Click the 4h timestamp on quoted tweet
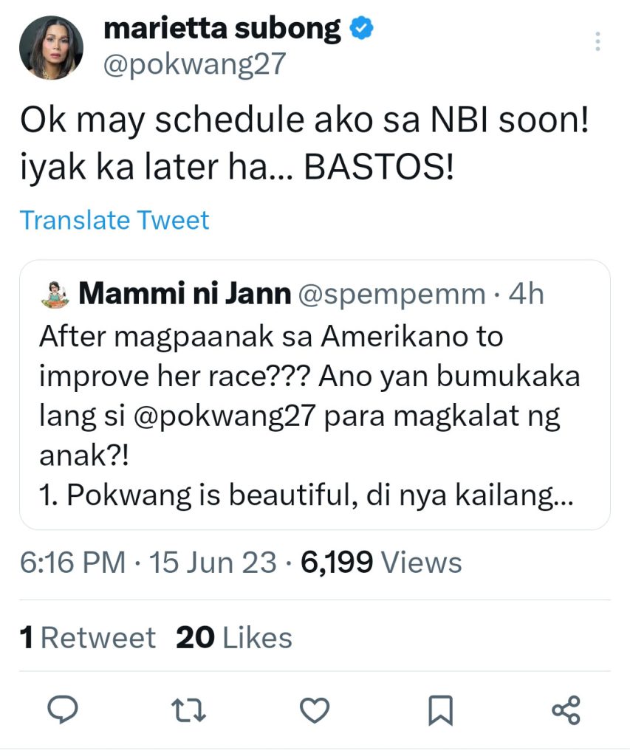The image size is (630, 756). point(527,295)
